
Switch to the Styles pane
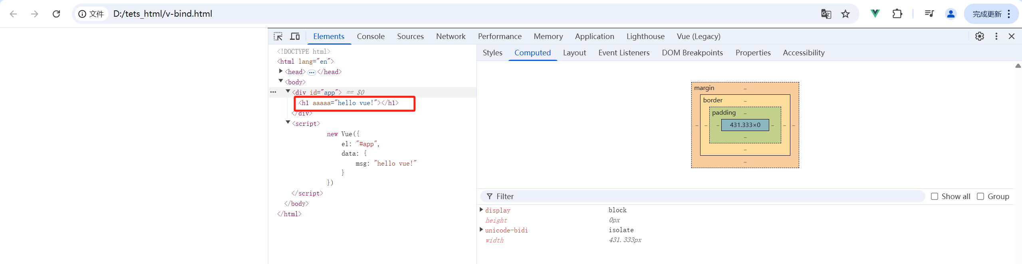(x=492, y=53)
